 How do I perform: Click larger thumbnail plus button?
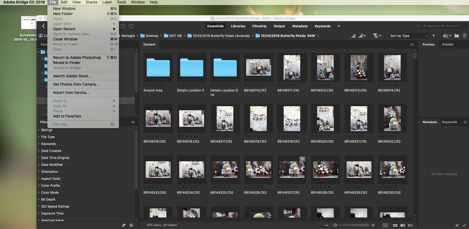[x=373, y=225]
